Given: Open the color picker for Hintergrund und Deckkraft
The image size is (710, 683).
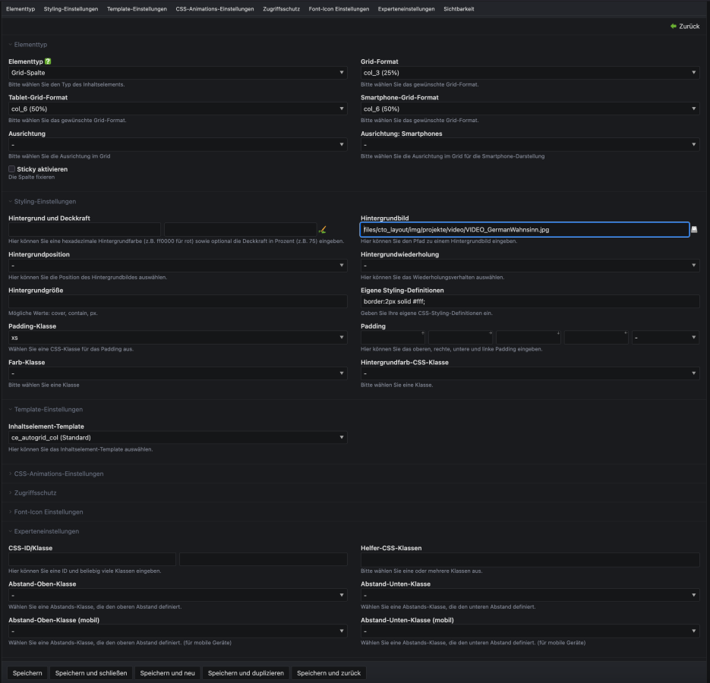Looking at the screenshot, I should [x=322, y=229].
